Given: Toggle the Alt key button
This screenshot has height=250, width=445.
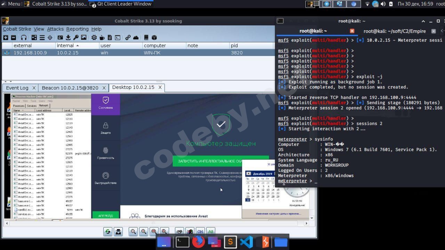Looking at the screenshot, I should (211, 232).
